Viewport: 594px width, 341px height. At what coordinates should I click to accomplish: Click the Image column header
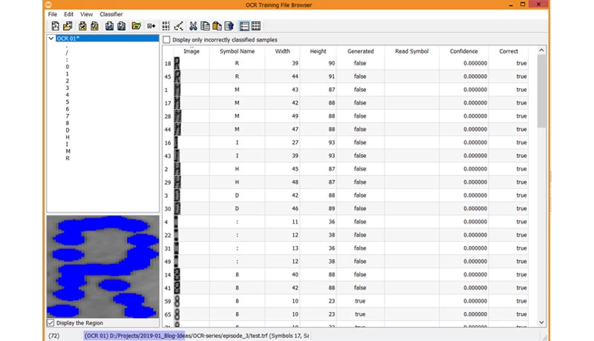(x=192, y=51)
